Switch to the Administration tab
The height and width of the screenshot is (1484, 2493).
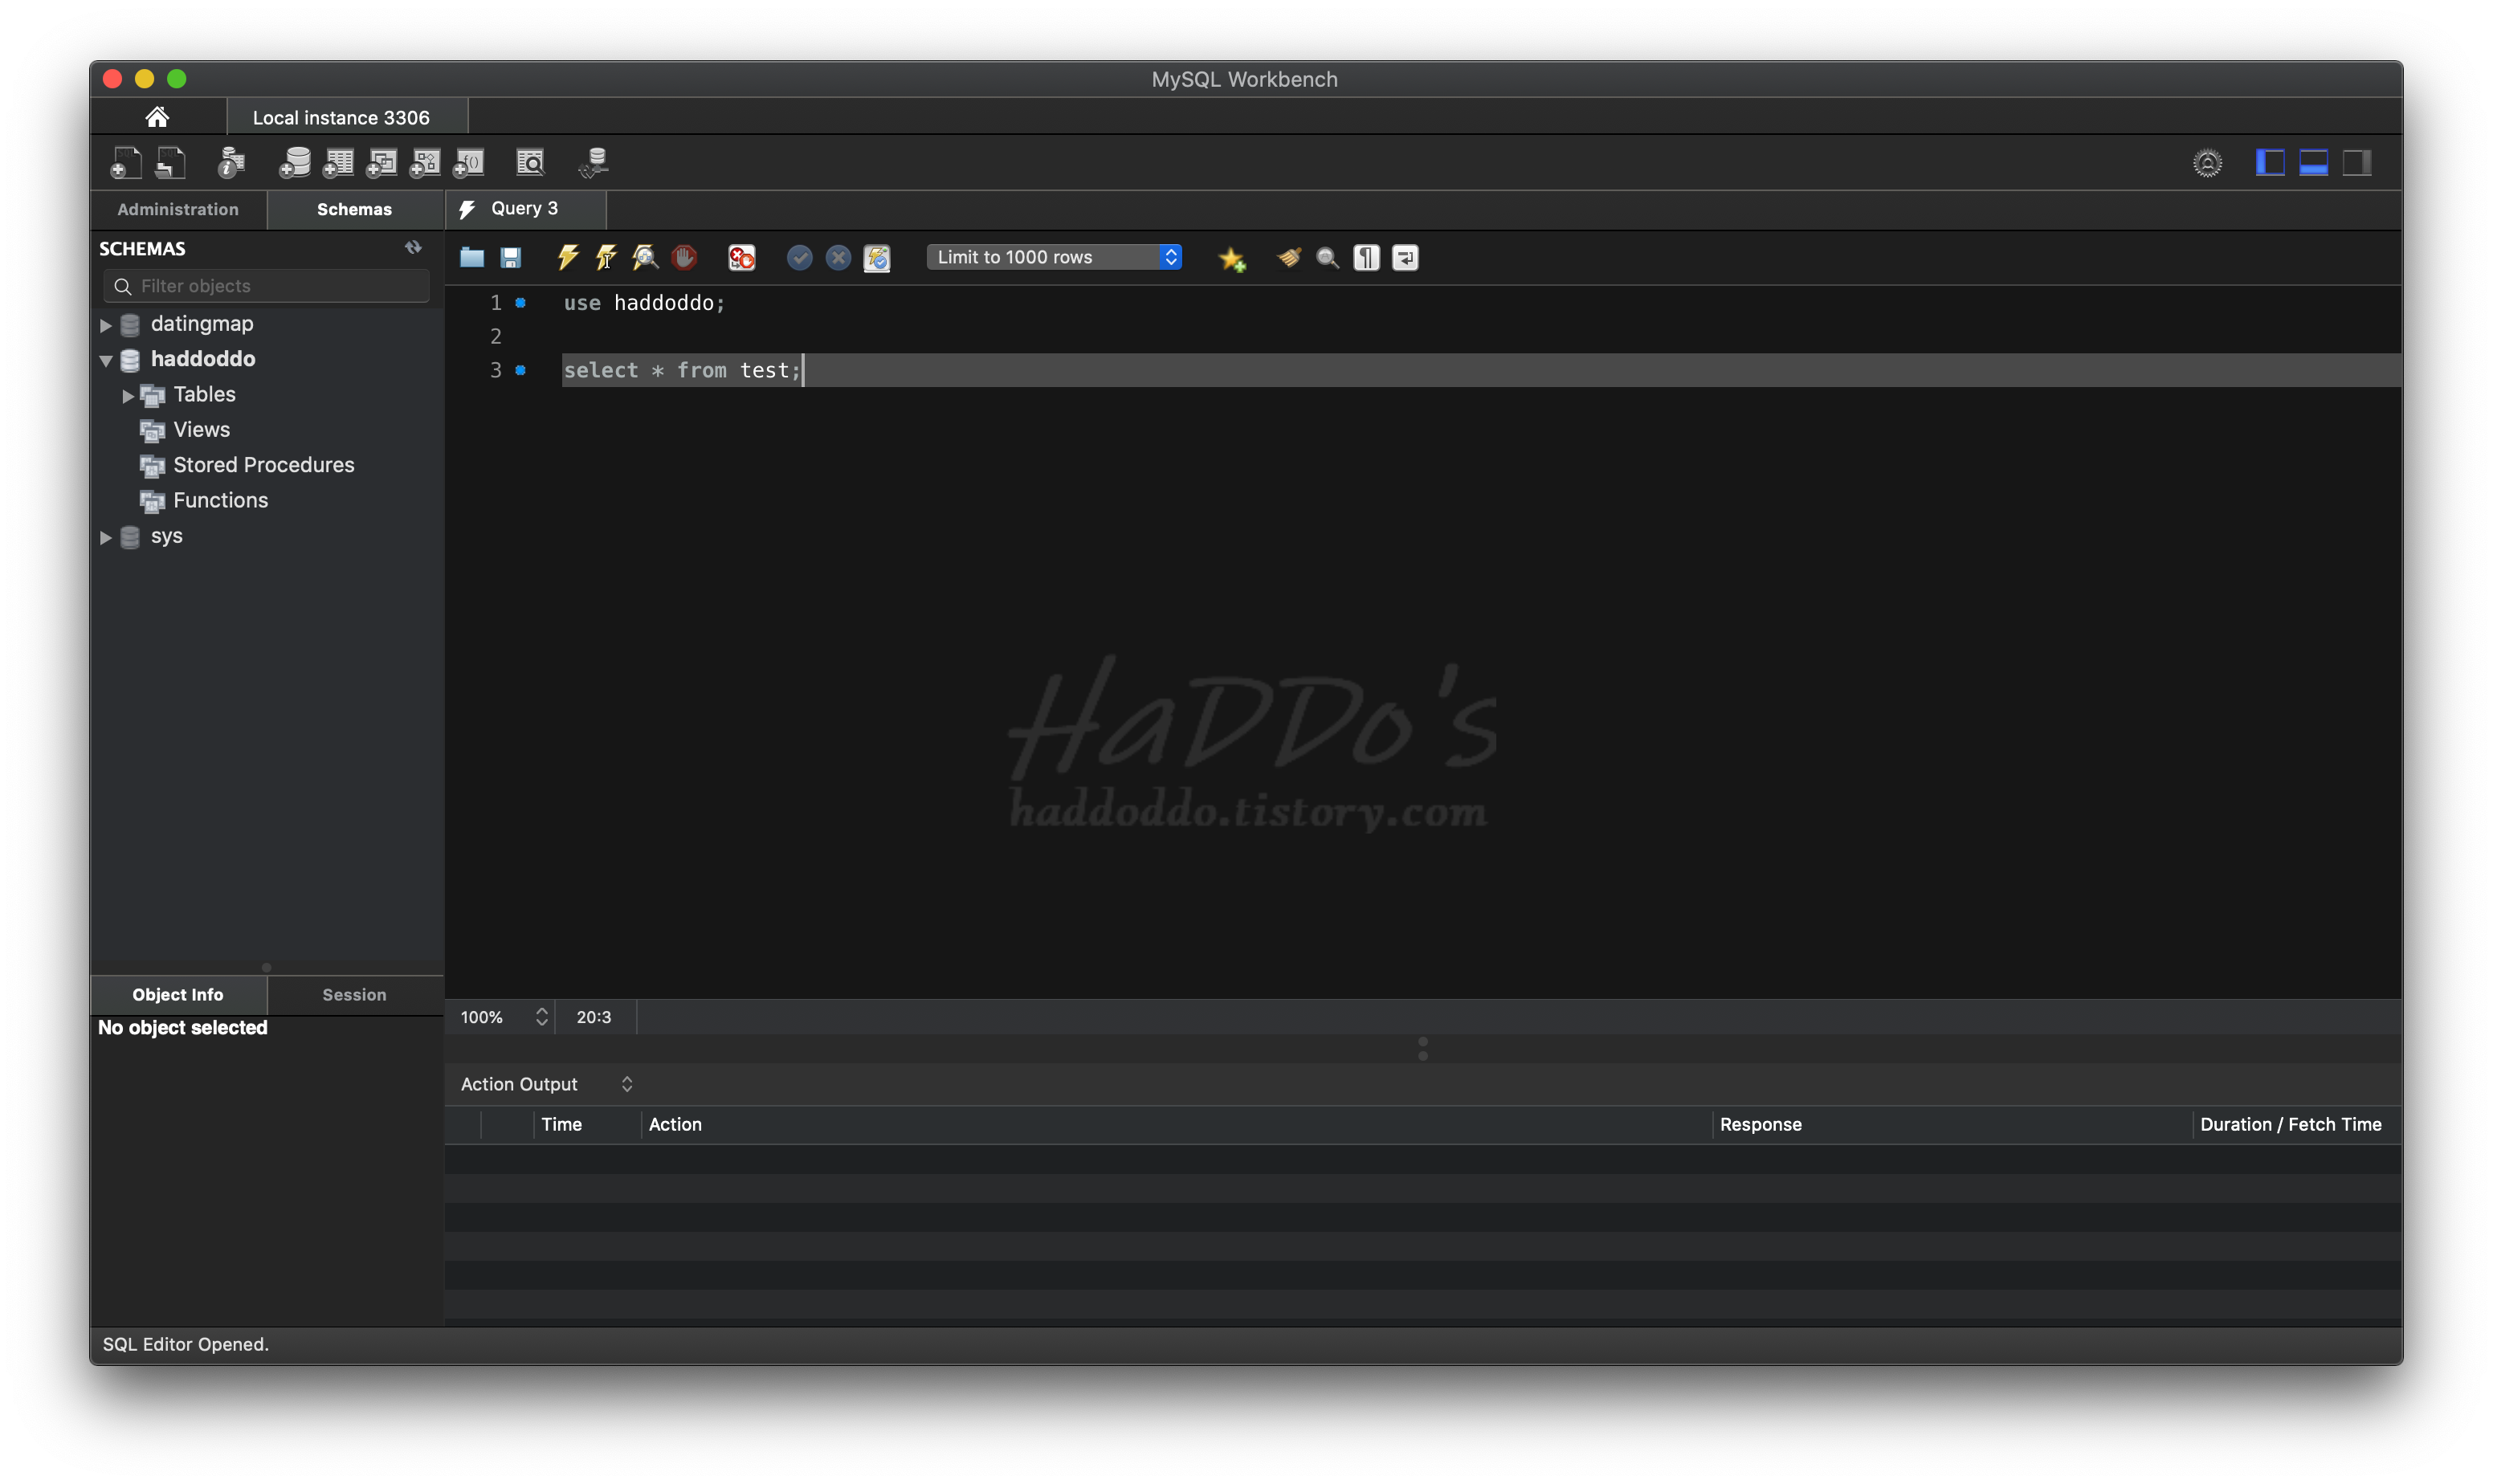pos(178,209)
